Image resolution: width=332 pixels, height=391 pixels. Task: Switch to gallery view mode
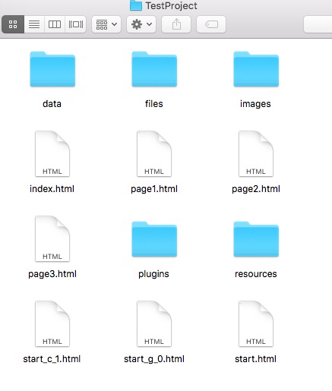75,24
